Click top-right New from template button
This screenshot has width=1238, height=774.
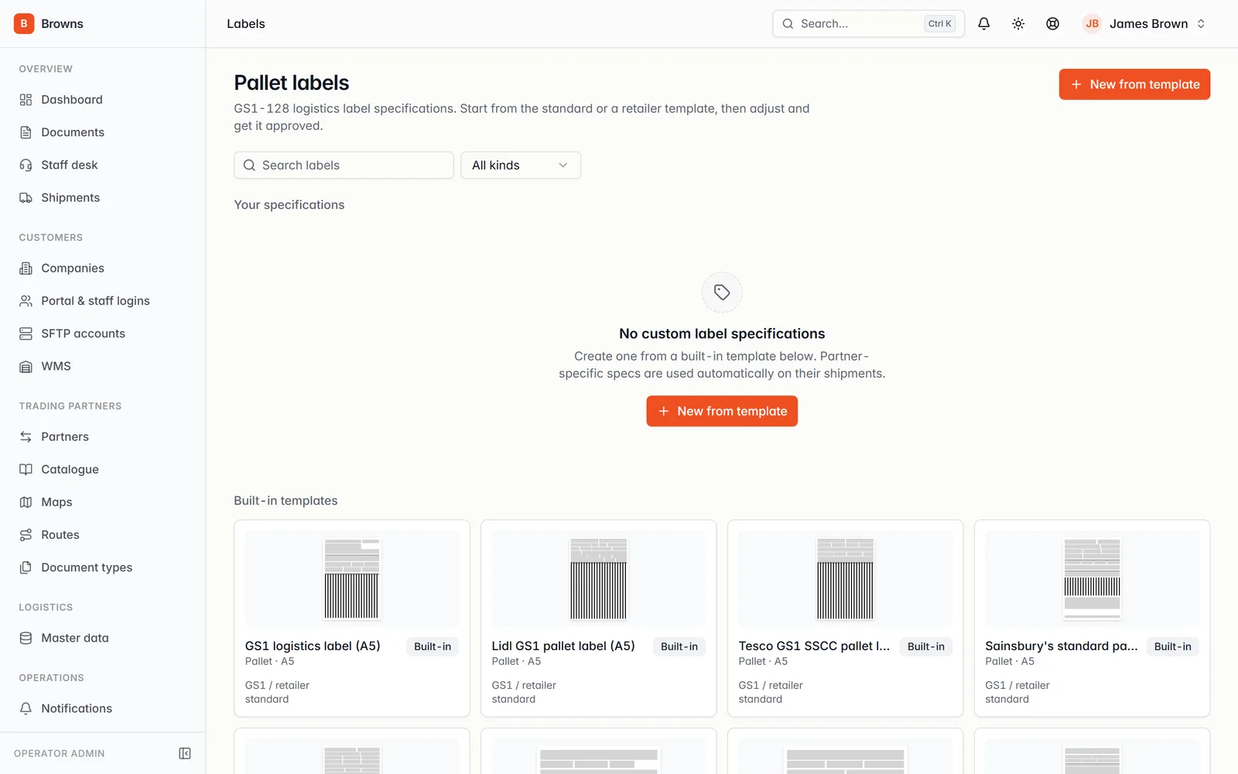(1134, 84)
